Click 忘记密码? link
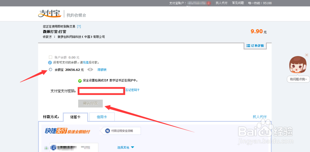 pyautogui.click(x=132, y=90)
